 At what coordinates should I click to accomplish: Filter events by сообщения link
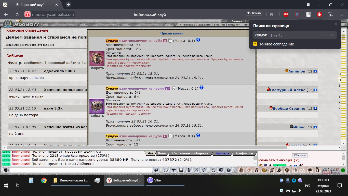click(34, 63)
